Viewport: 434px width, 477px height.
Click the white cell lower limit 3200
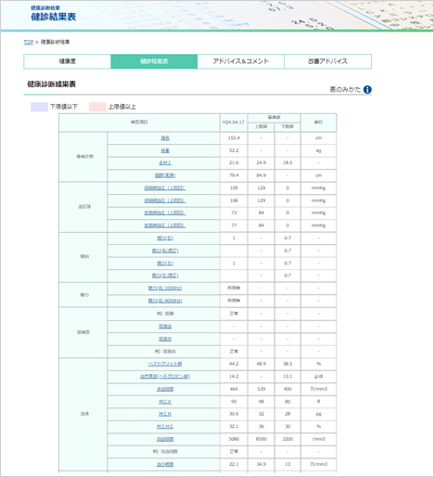click(287, 439)
